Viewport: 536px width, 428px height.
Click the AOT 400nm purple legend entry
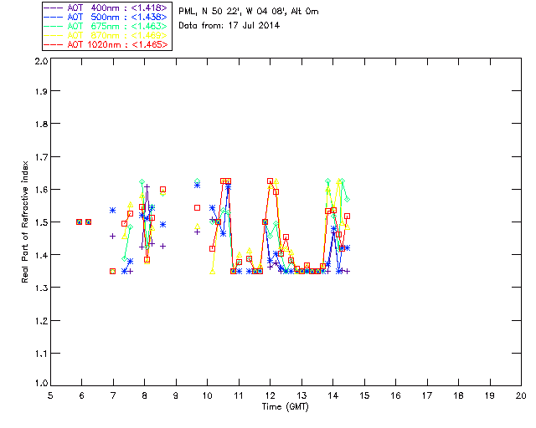(x=106, y=8)
